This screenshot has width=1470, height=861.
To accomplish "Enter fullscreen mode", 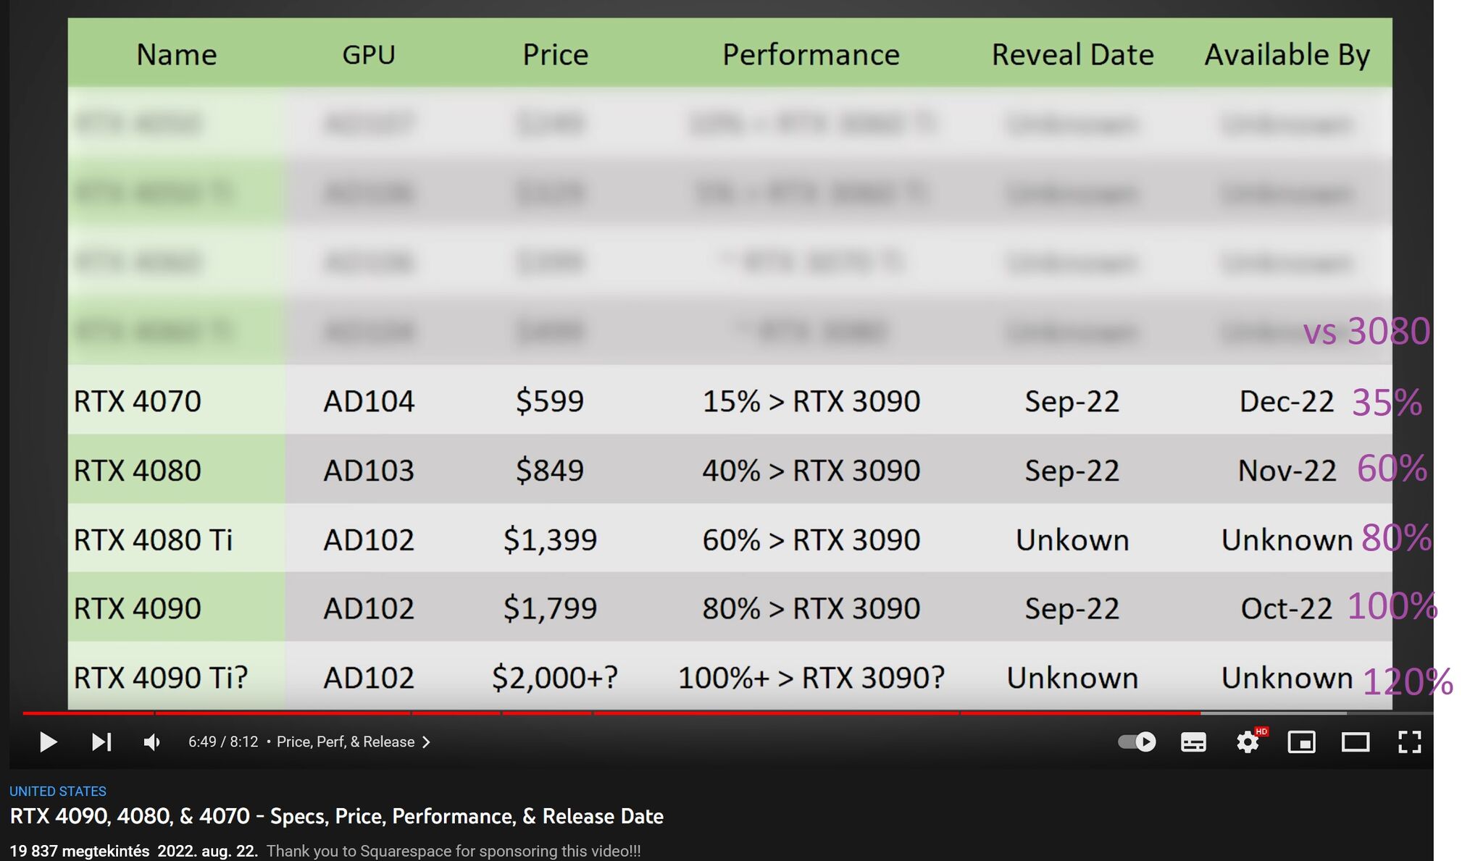I will point(1409,742).
